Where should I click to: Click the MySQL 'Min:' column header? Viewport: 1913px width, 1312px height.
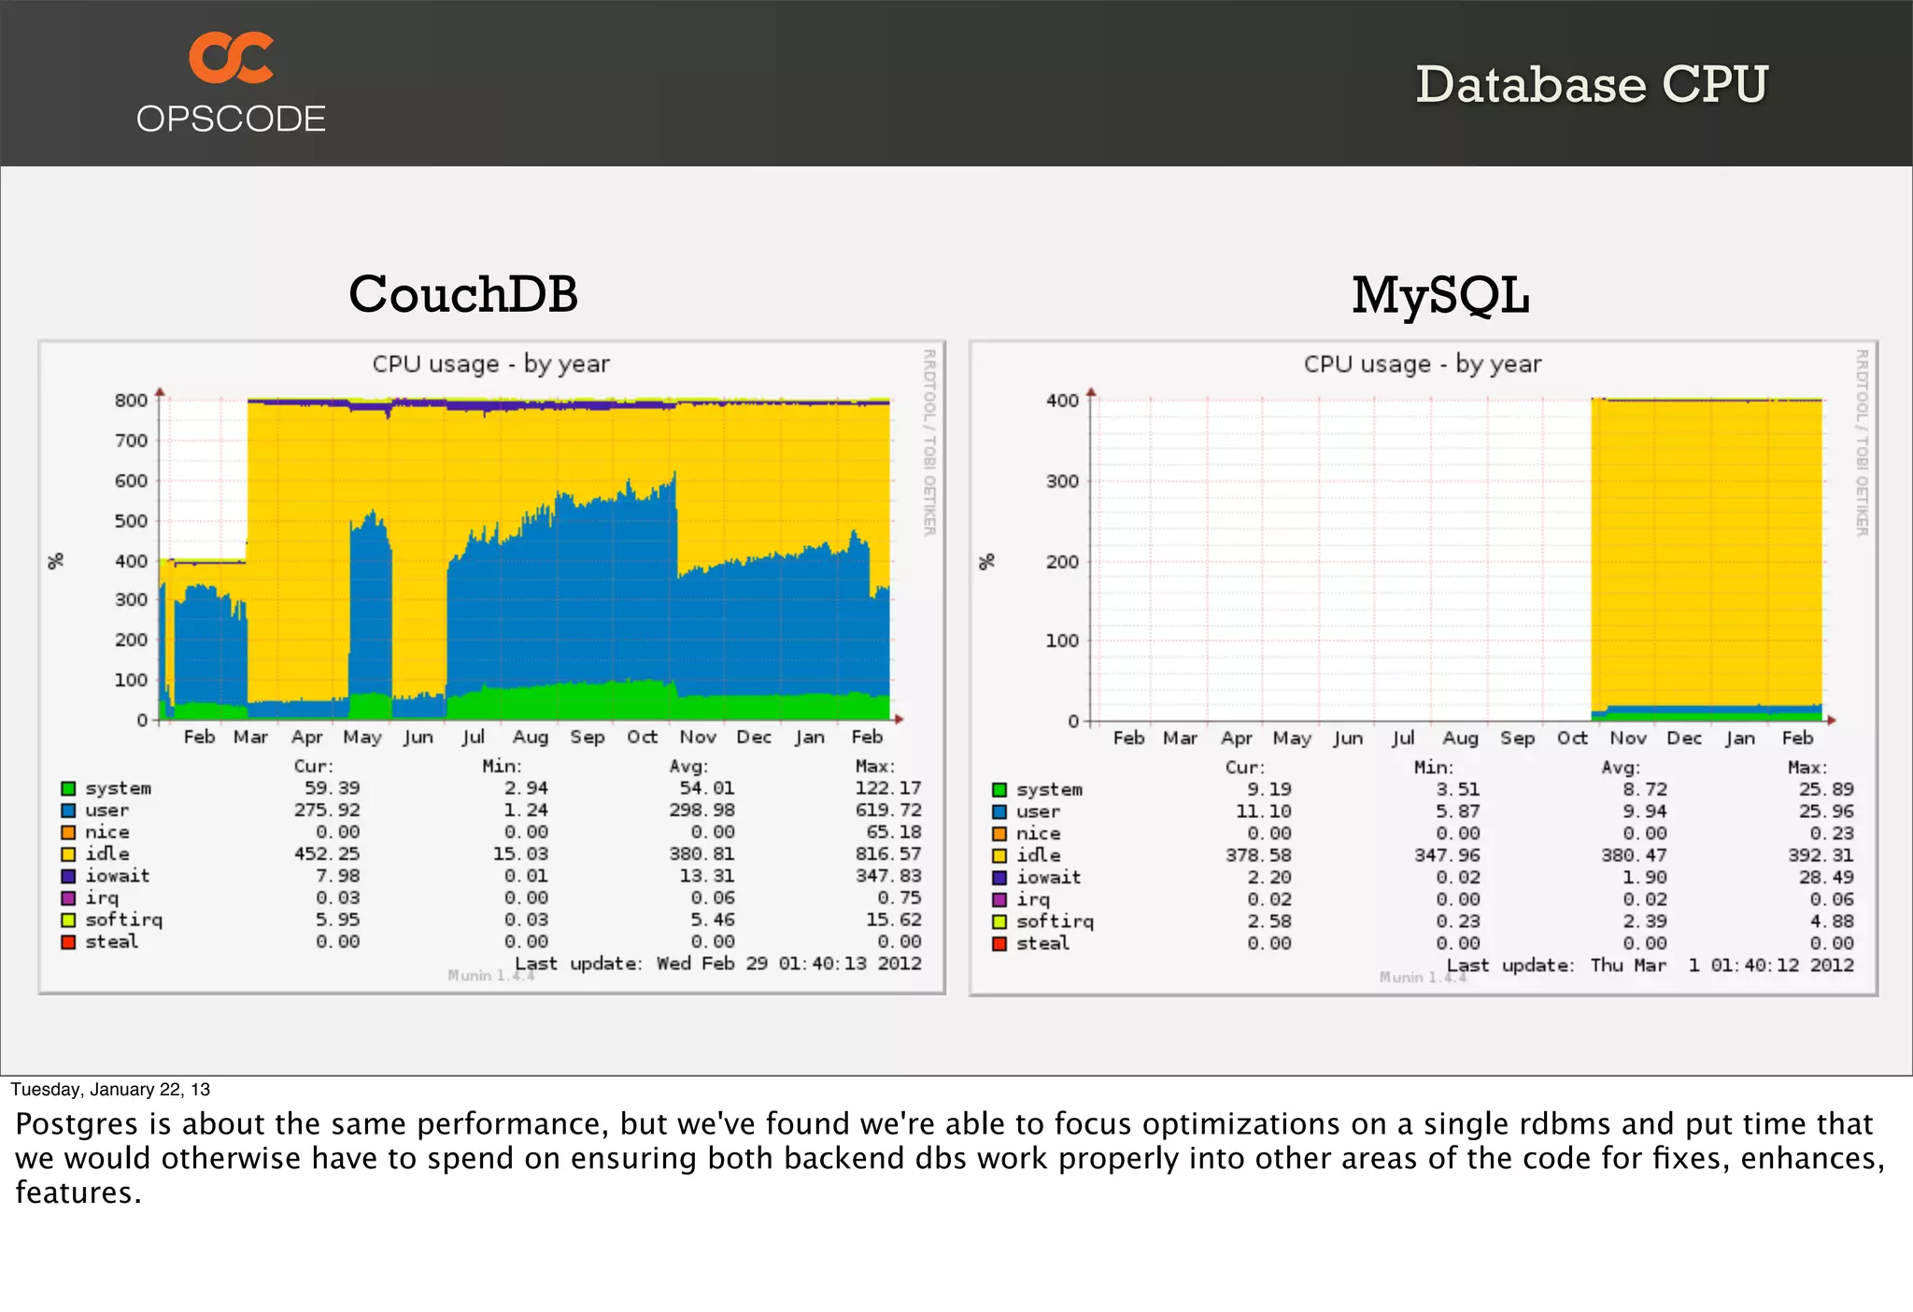(x=1434, y=768)
